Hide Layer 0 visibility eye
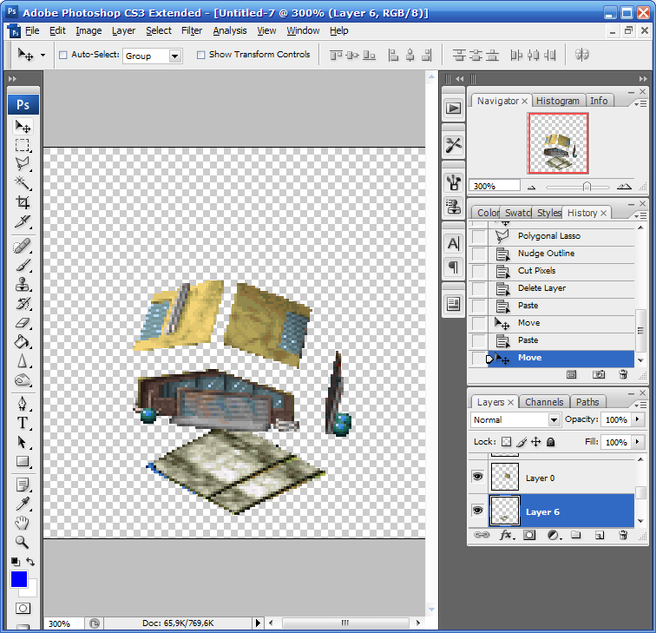 [x=478, y=477]
